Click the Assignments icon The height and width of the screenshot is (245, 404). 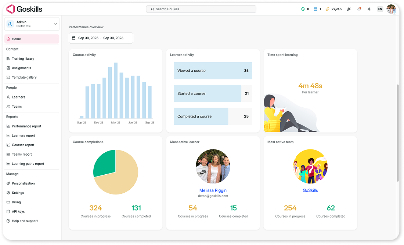point(8,68)
